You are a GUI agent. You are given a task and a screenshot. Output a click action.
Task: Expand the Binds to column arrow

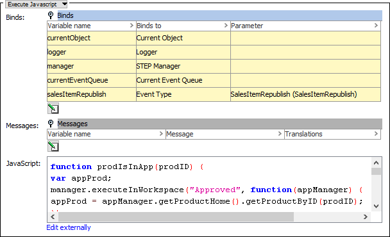[x=226, y=26]
